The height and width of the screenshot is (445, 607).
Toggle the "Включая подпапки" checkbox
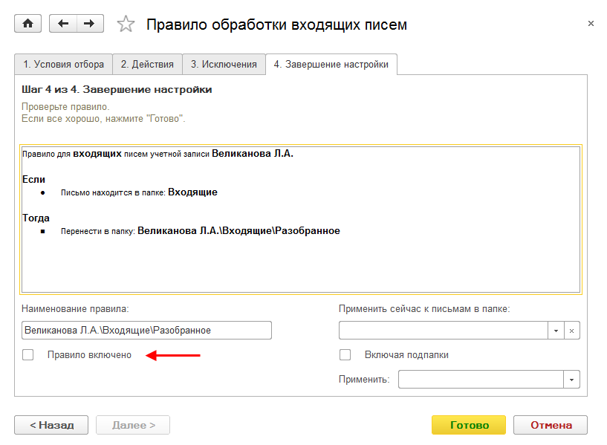tap(345, 355)
